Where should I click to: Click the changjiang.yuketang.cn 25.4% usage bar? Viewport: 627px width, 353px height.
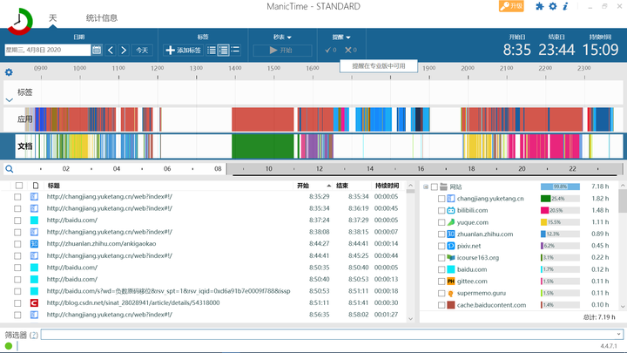(560, 199)
